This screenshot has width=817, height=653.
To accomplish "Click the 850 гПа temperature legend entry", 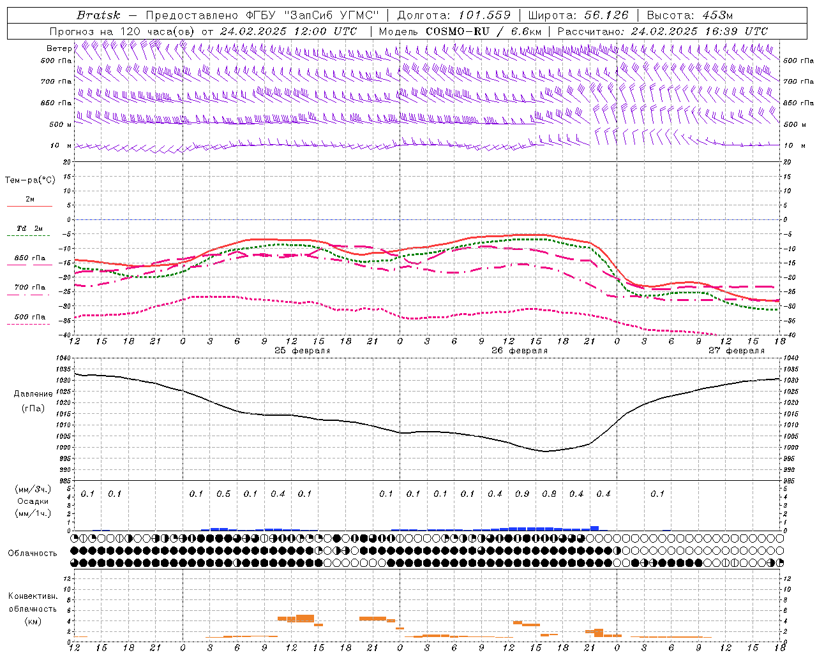I will pyautogui.click(x=30, y=258).
